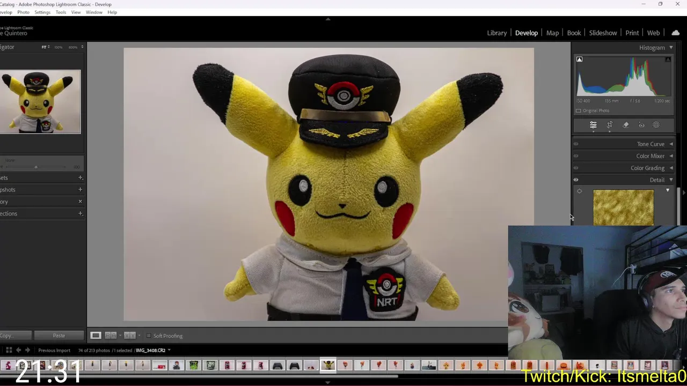Image resolution: width=687 pixels, height=386 pixels.
Task: Collapse the top panel with arrow
Action: coord(328,19)
